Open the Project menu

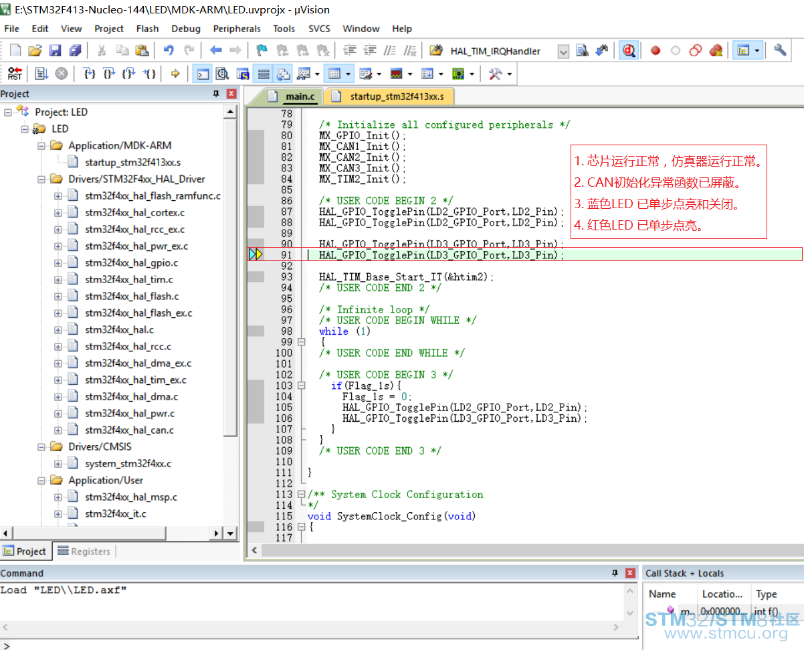(x=109, y=29)
